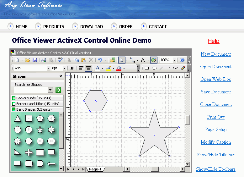Click the Undo arrow icon
The image size is (244, 177).
(100, 60)
